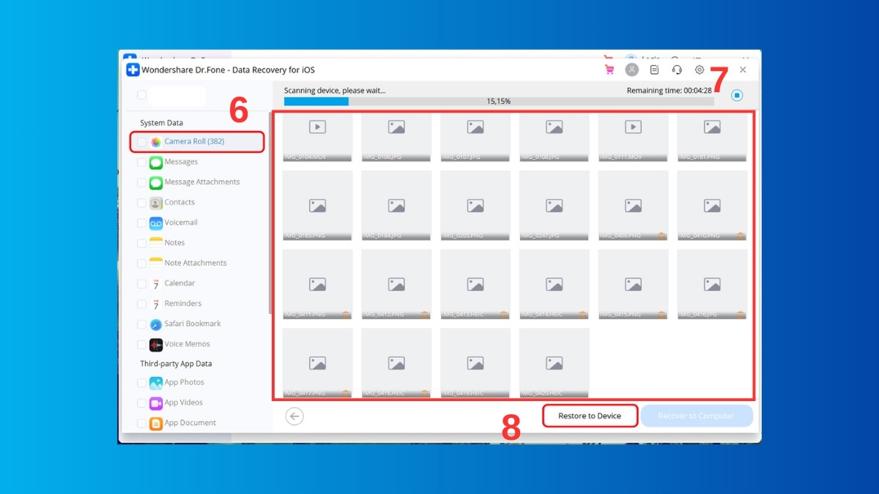This screenshot has width=879, height=494.
Task: Click the Message Attachments icon
Action: (156, 182)
